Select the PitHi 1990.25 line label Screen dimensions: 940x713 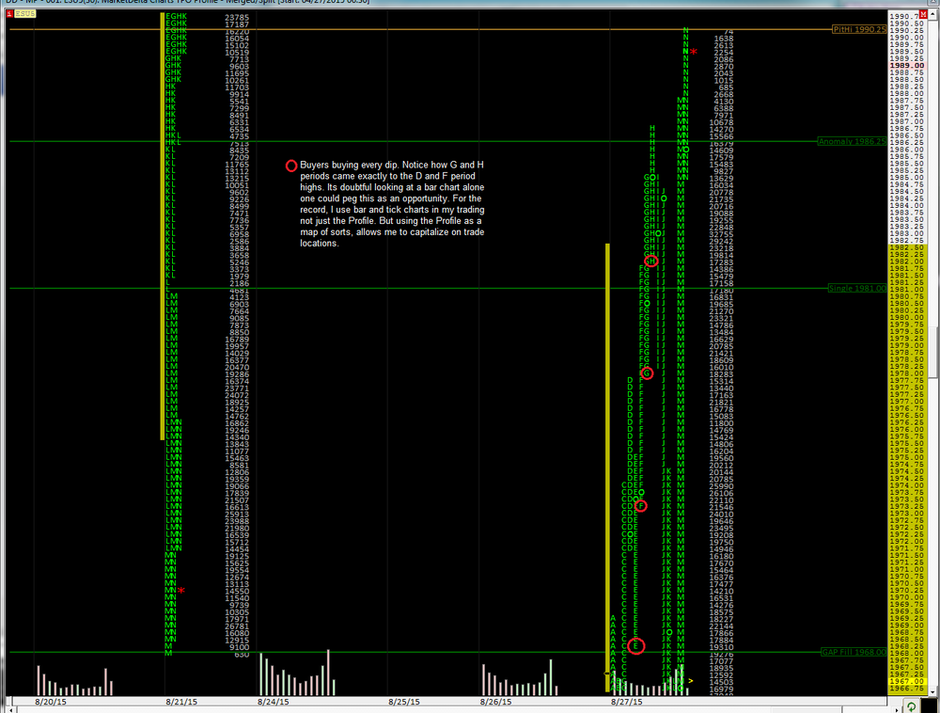[x=859, y=29]
